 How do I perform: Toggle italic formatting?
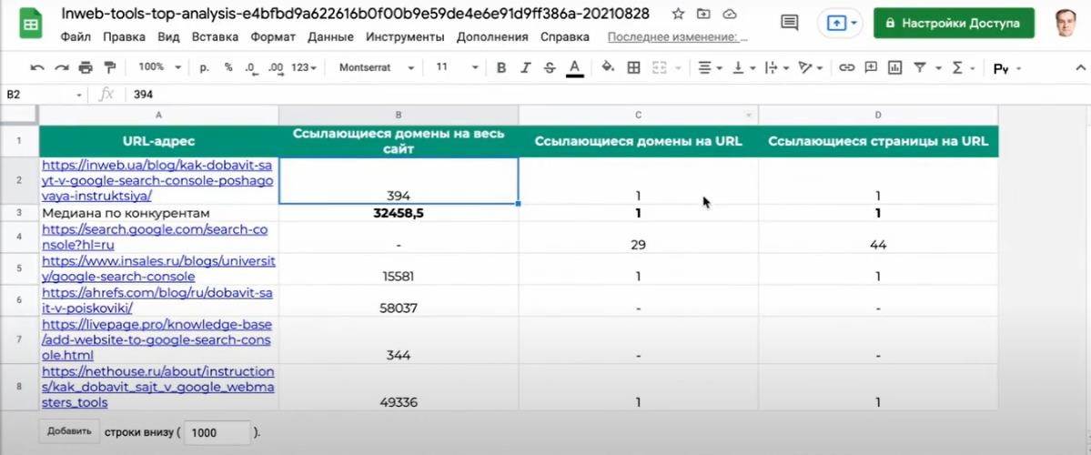525,67
